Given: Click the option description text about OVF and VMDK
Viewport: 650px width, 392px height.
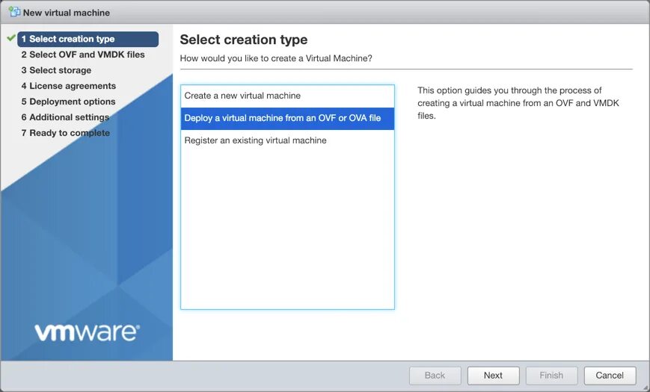Looking at the screenshot, I should [x=518, y=103].
